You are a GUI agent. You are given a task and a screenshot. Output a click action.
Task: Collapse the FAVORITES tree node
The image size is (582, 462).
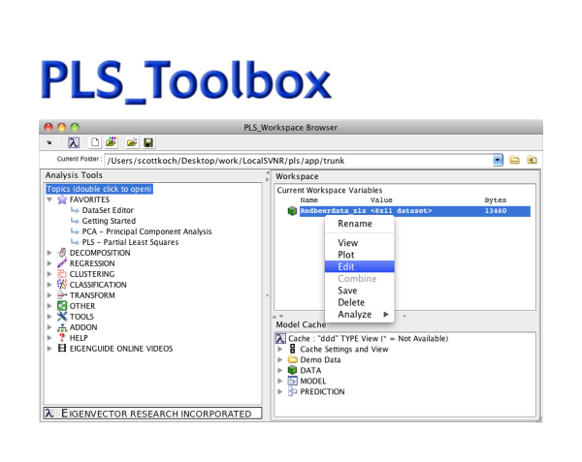click(49, 200)
